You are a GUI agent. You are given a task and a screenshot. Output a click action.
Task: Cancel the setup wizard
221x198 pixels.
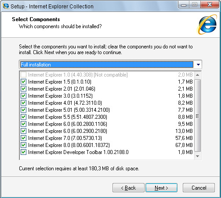[199, 188]
